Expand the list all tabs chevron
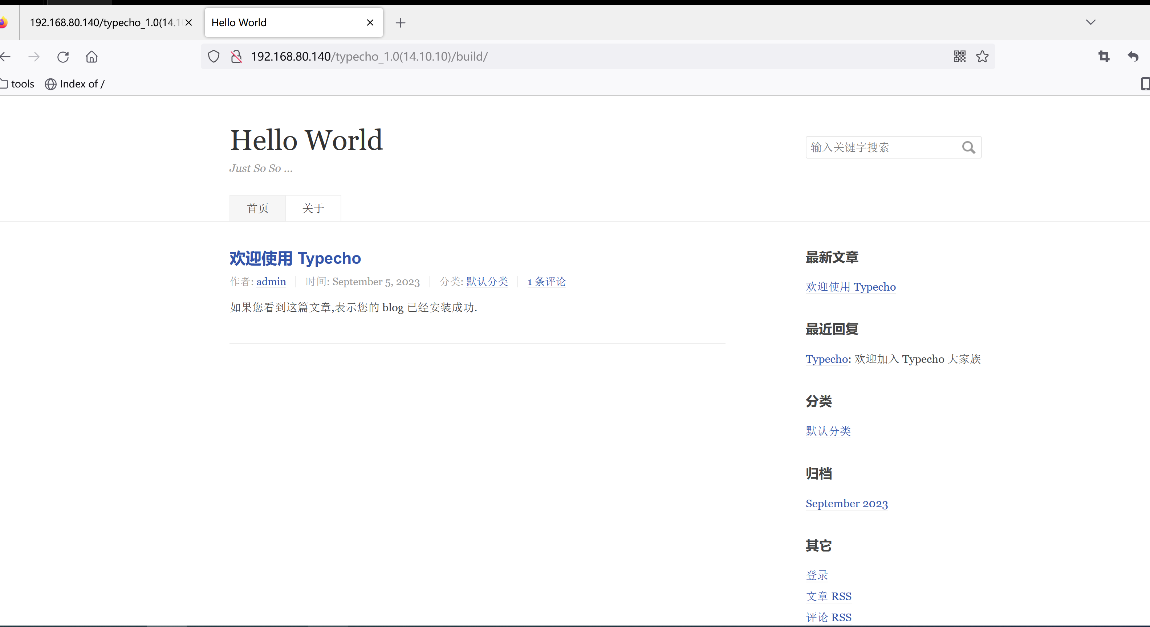This screenshot has width=1150, height=627. pyautogui.click(x=1090, y=22)
